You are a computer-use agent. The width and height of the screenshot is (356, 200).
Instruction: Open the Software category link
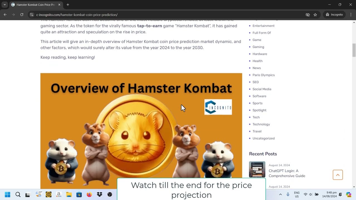pyautogui.click(x=259, y=96)
